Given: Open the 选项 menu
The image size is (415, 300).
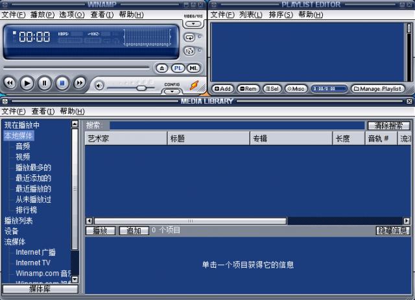Looking at the screenshot, I should click(72, 14).
